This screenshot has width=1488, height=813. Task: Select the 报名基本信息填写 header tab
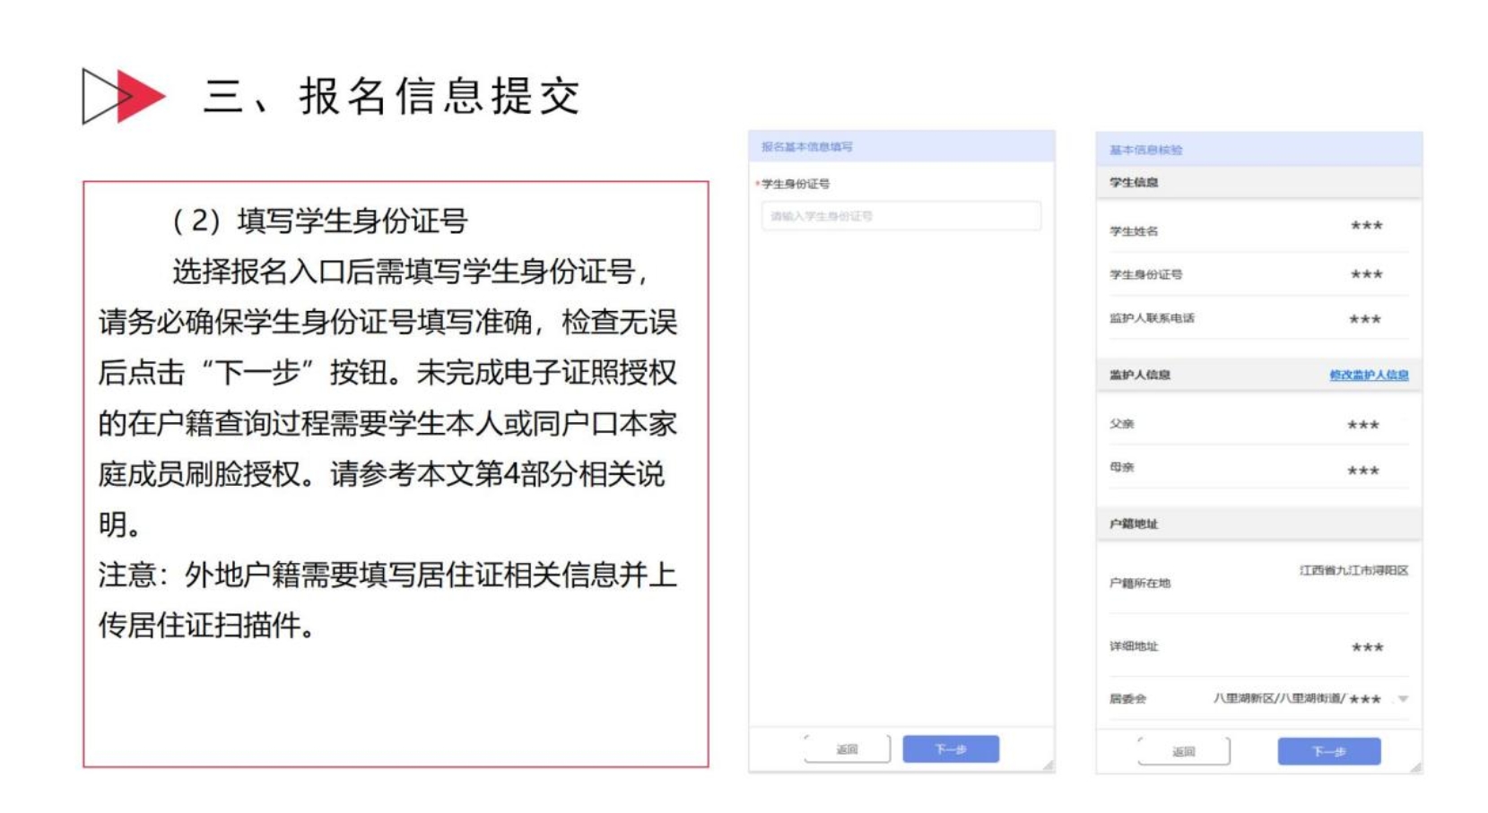(x=806, y=147)
